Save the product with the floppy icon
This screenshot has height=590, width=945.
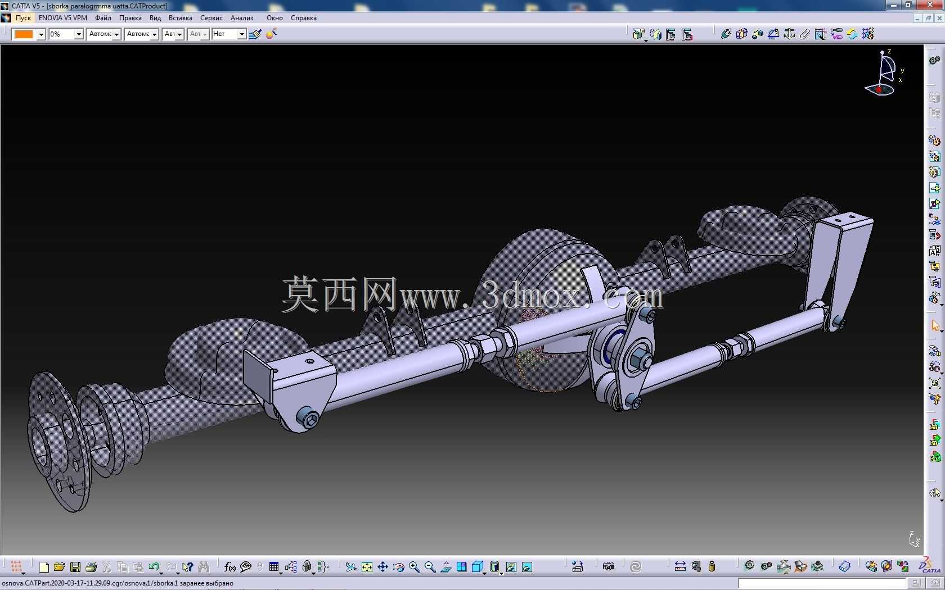click(x=75, y=567)
